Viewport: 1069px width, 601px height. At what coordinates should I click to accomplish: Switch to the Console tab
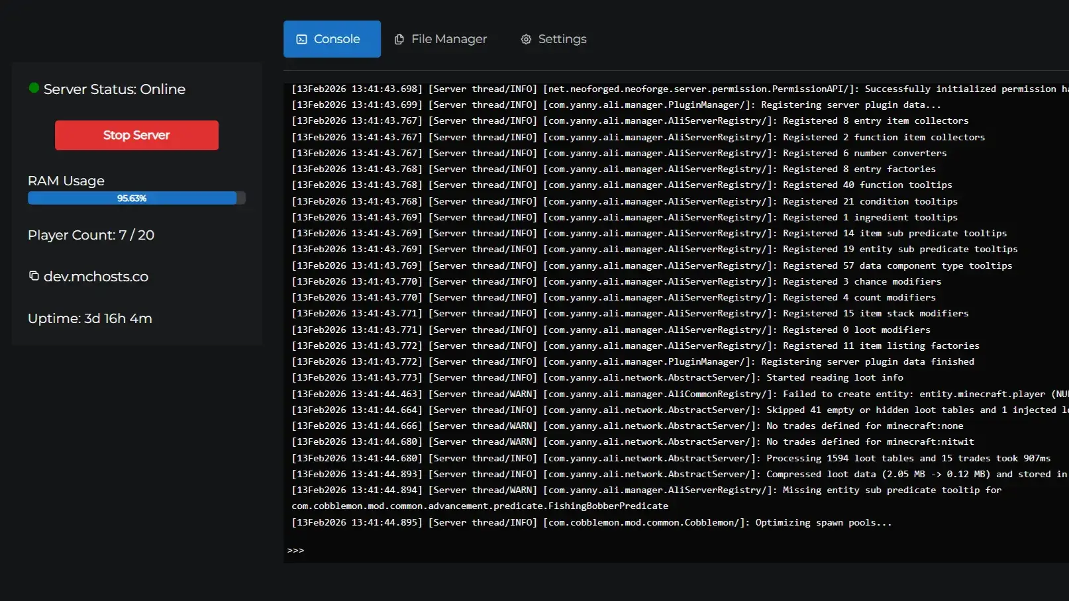pos(332,39)
